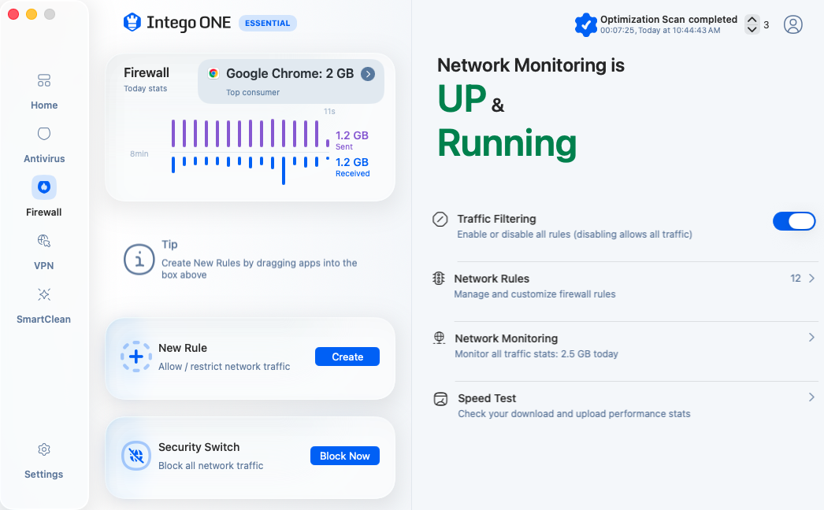Click the Traffic Filtering slash-circle icon

tap(440, 219)
